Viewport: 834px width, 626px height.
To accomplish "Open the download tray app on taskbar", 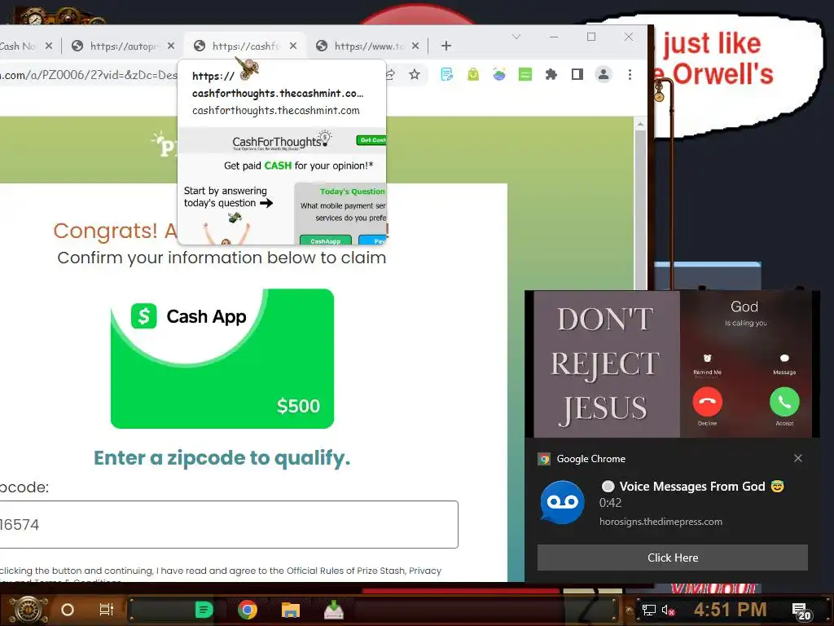I will (x=333, y=610).
